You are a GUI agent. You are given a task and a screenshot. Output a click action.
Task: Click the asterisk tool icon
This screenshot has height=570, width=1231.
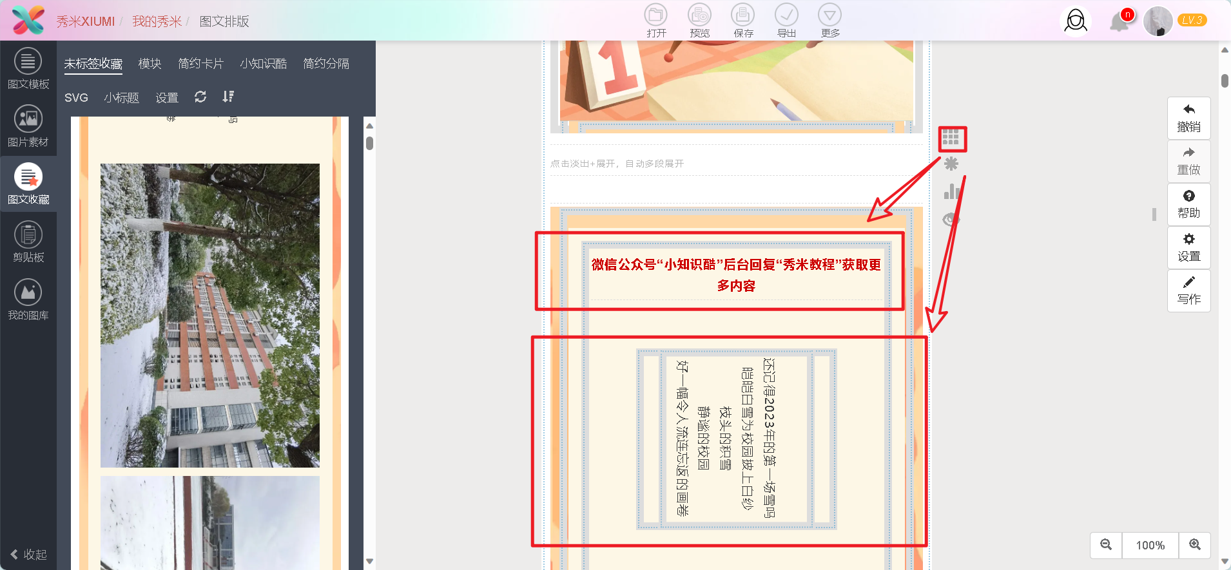tap(951, 164)
